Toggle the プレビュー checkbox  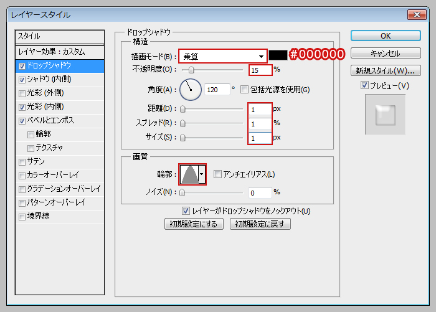click(x=364, y=85)
